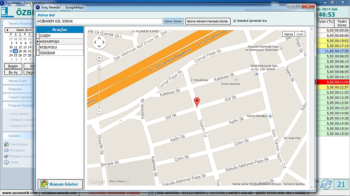Click the counter box showing 21
Screen dimensions: 350x196
(341, 184)
